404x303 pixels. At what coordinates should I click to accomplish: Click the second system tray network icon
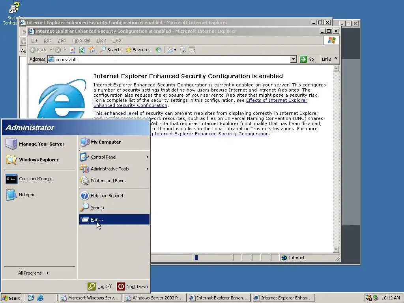coord(376,298)
